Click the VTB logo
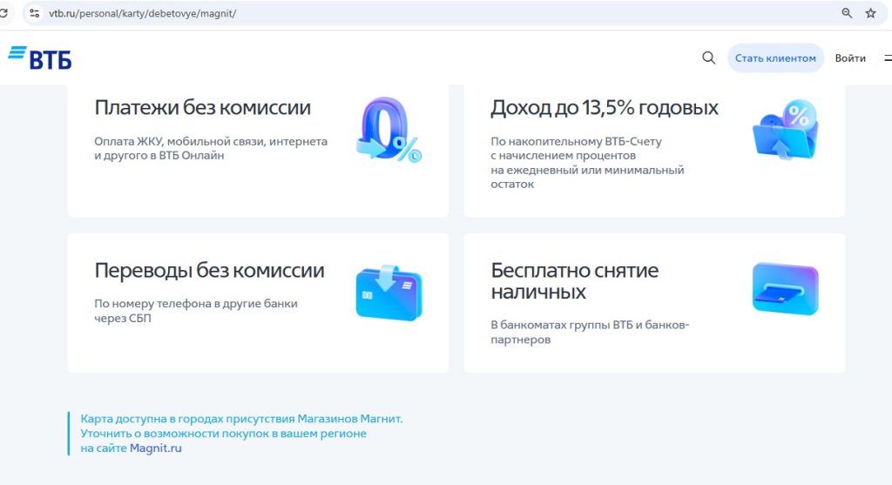Viewport: 892px width, 485px height. 40,57
